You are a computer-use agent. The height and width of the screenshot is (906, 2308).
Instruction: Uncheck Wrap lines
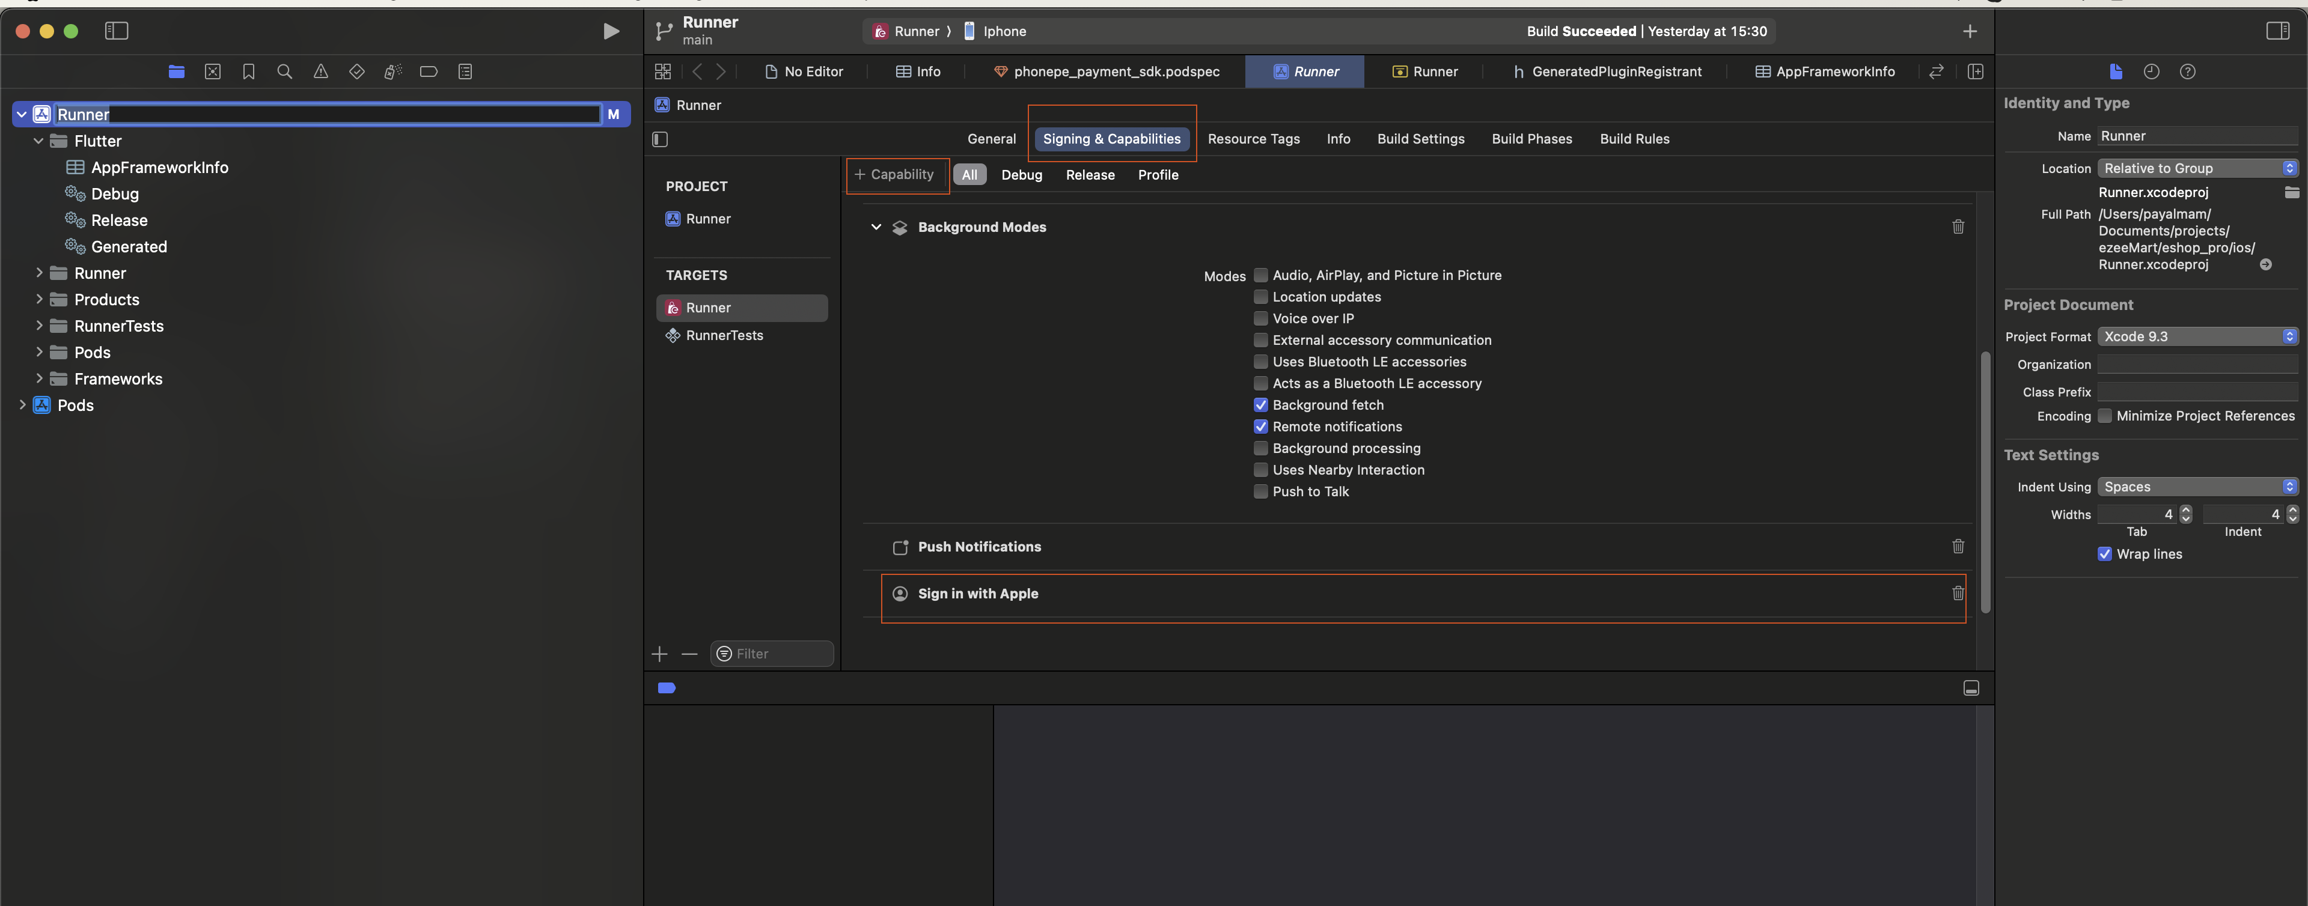pos(2105,553)
